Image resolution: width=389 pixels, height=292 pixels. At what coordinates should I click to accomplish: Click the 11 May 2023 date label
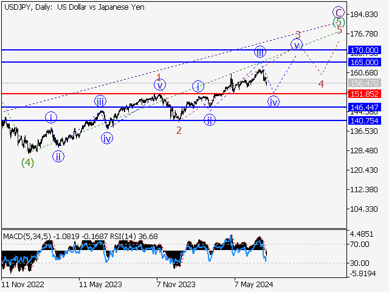point(100,284)
